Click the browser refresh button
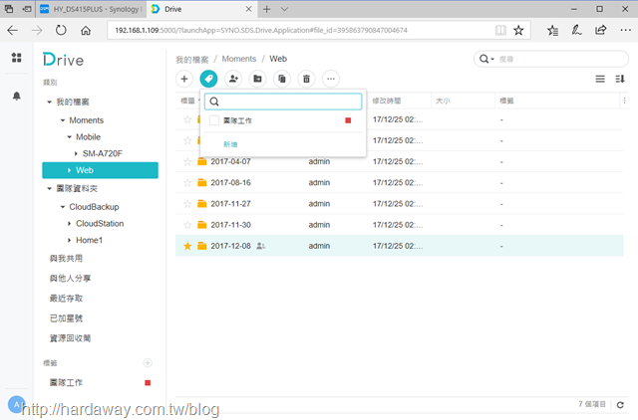 61,30
